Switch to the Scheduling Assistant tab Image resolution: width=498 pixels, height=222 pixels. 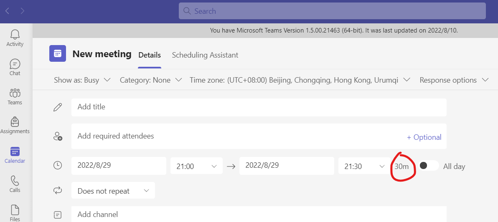pos(205,55)
